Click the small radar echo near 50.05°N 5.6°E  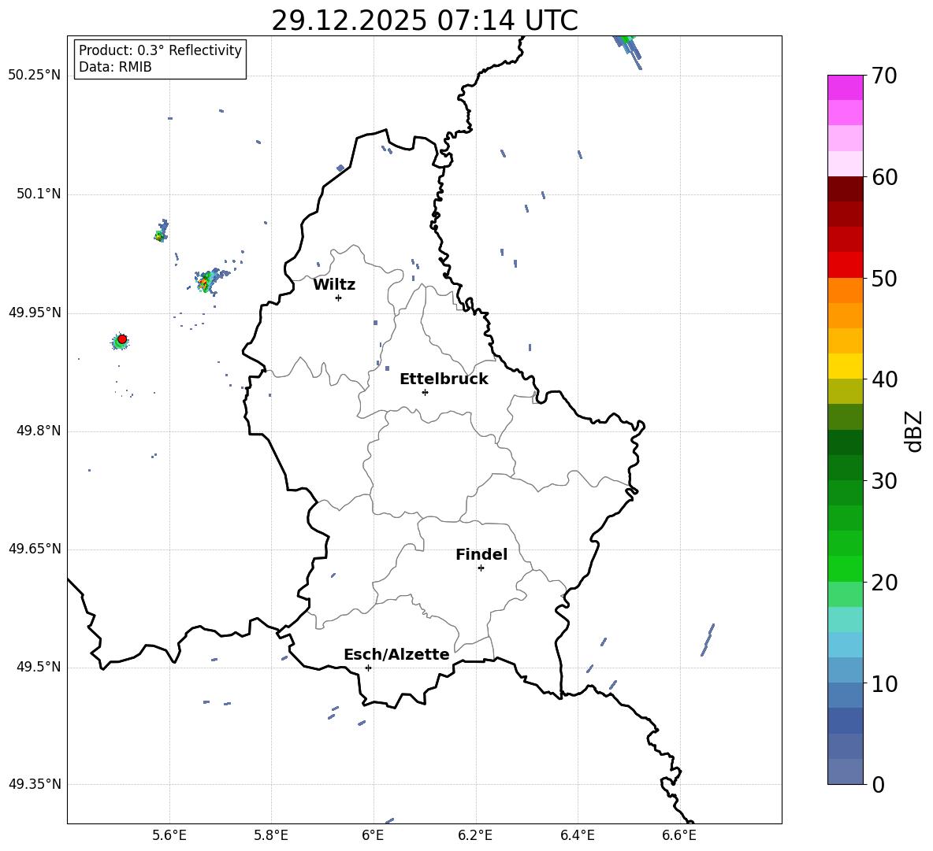tap(161, 234)
